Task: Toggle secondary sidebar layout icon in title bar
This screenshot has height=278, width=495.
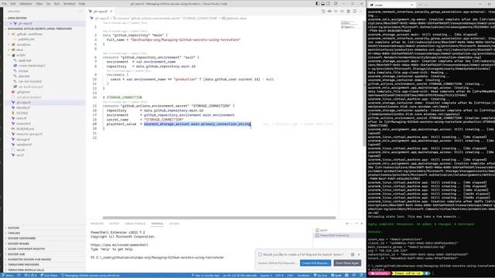Action: 329,4
